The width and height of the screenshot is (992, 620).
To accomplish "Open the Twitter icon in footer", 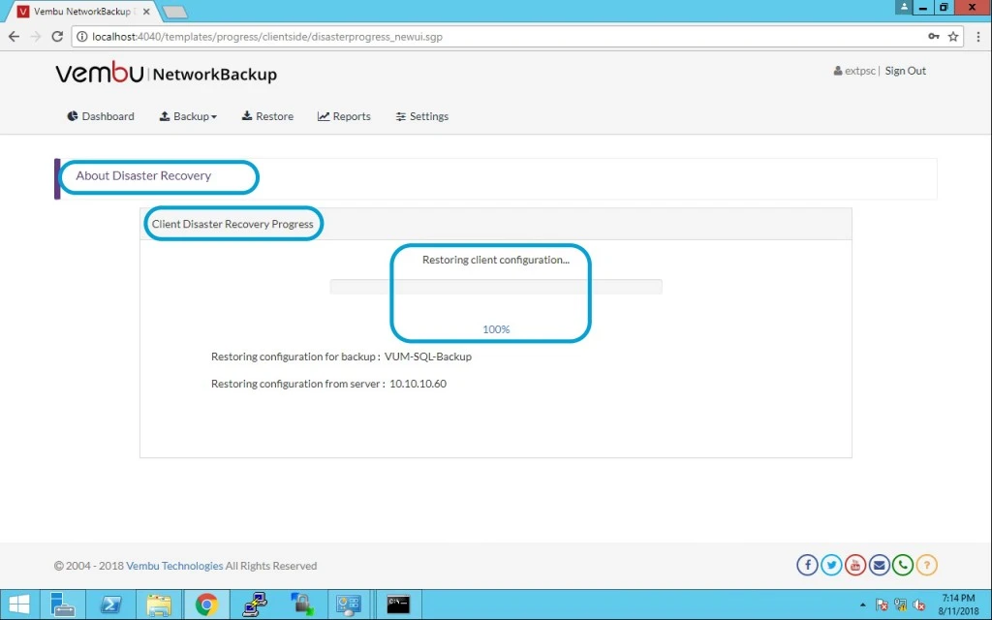I will tap(831, 565).
